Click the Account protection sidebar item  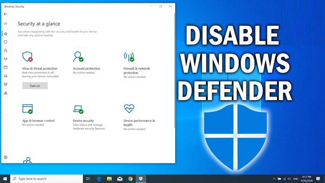[6, 50]
